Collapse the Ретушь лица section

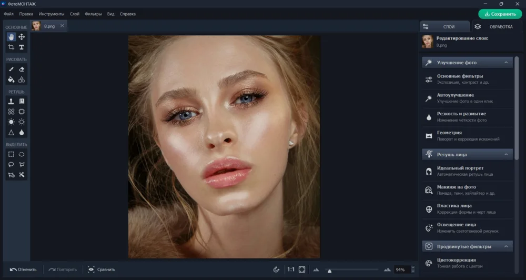click(507, 155)
